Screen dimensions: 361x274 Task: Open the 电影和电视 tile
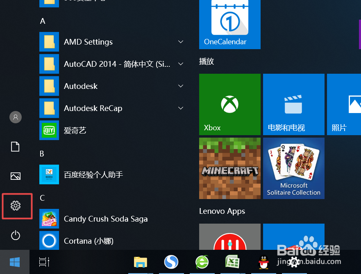pyautogui.click(x=294, y=104)
